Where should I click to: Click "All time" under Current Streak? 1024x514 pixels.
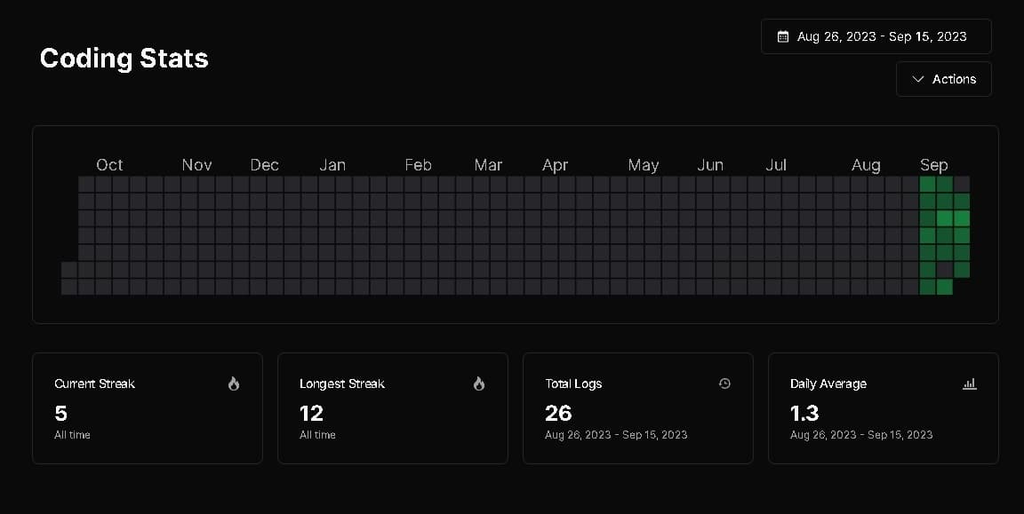click(x=72, y=435)
